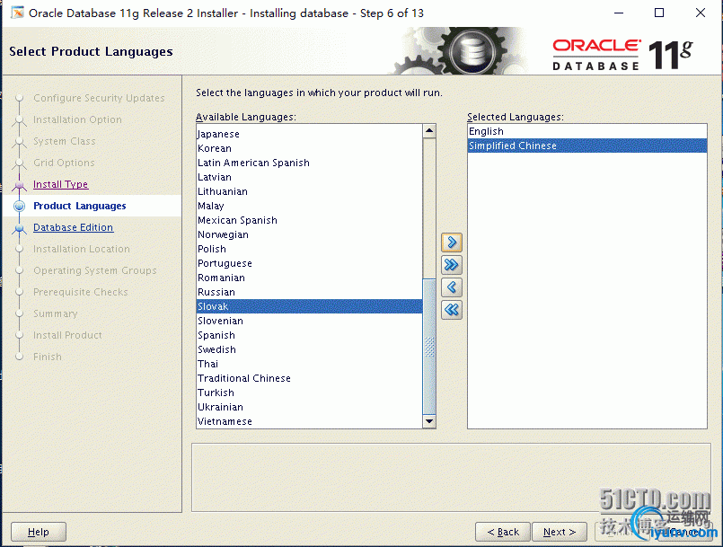Select Japanese in Available Languages
Viewport: 723px width, 547px height.
309,134
